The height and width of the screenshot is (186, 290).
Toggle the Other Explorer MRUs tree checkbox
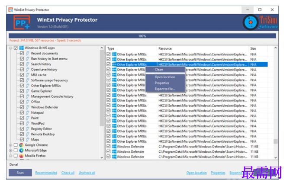tap(22, 86)
